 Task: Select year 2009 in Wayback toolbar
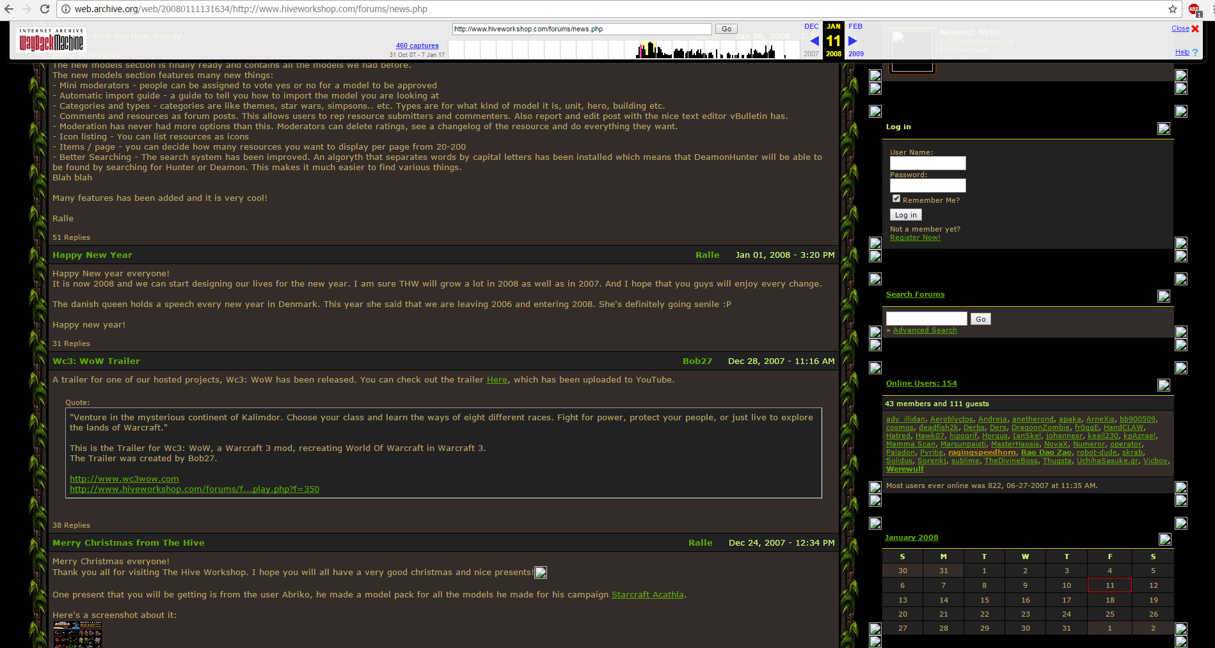point(856,54)
